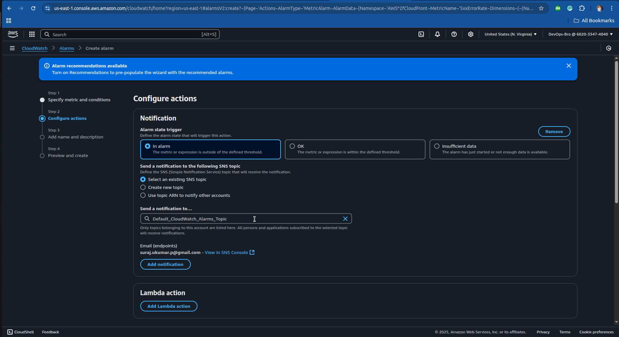Clear the selected SNS topic with X
Viewport: 619px width, 337px height.
tap(345, 218)
